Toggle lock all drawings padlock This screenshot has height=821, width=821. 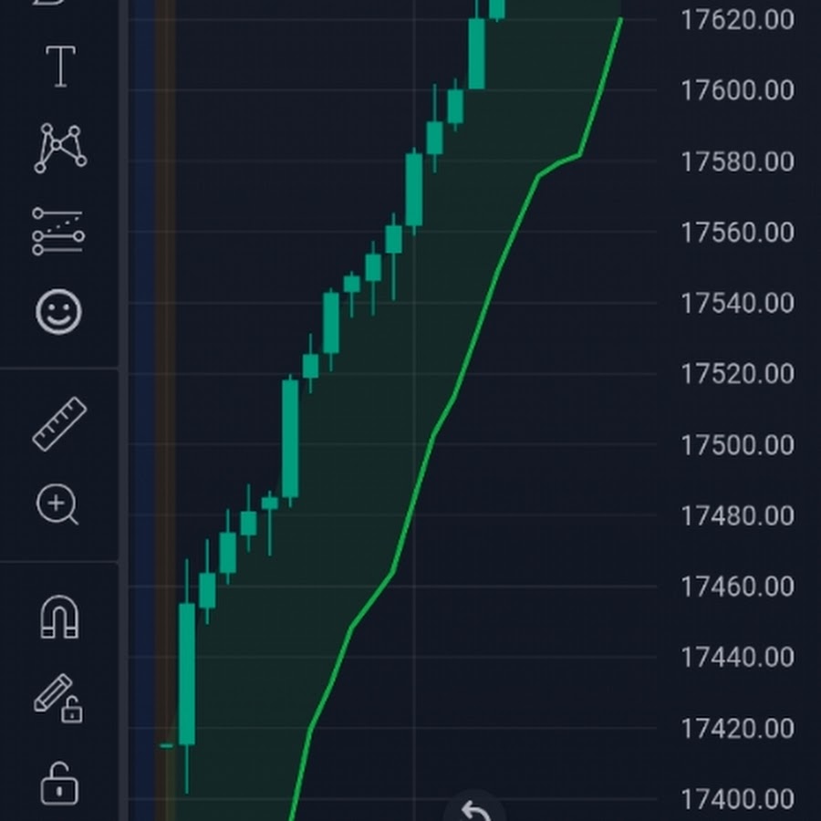[x=59, y=784]
